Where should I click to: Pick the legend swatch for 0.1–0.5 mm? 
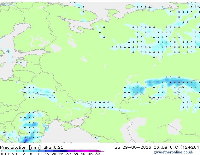[5, 151]
